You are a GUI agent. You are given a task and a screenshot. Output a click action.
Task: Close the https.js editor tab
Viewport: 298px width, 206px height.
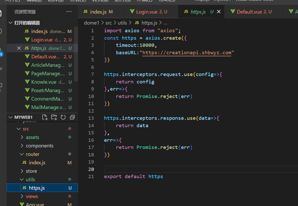click(219, 12)
